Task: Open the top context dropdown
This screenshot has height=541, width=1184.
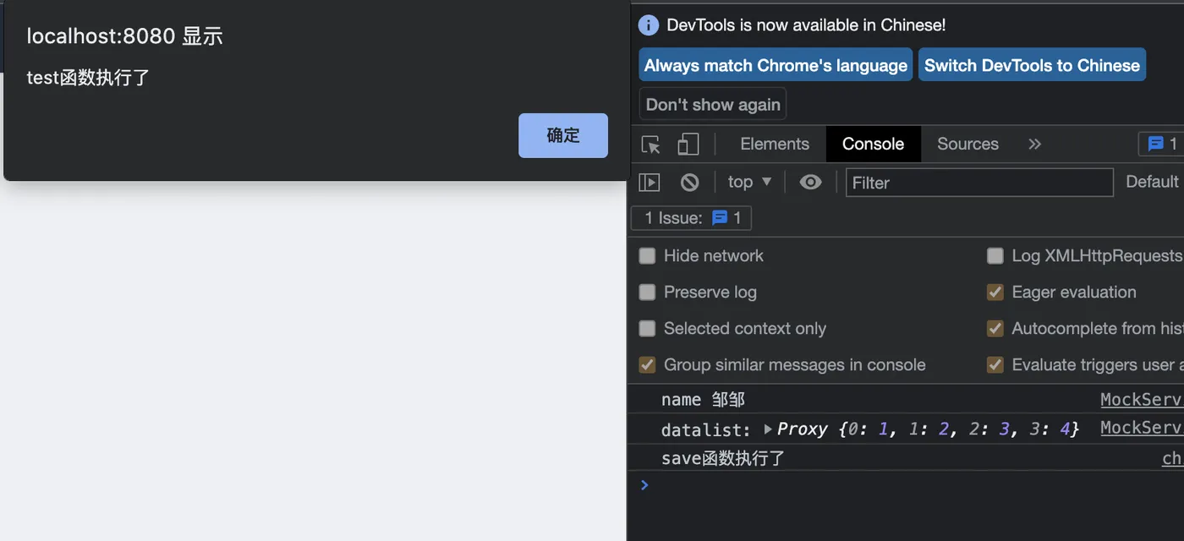Action: pos(749,182)
